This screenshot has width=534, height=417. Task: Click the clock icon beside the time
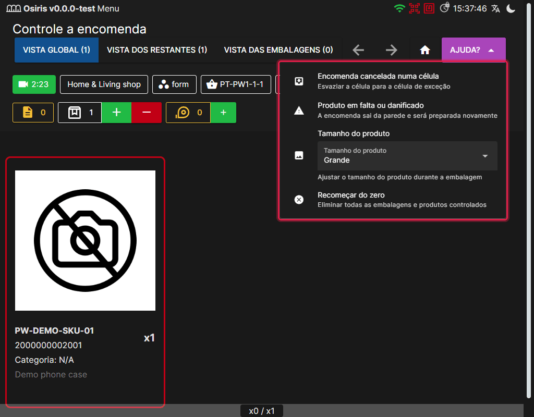[x=444, y=8]
